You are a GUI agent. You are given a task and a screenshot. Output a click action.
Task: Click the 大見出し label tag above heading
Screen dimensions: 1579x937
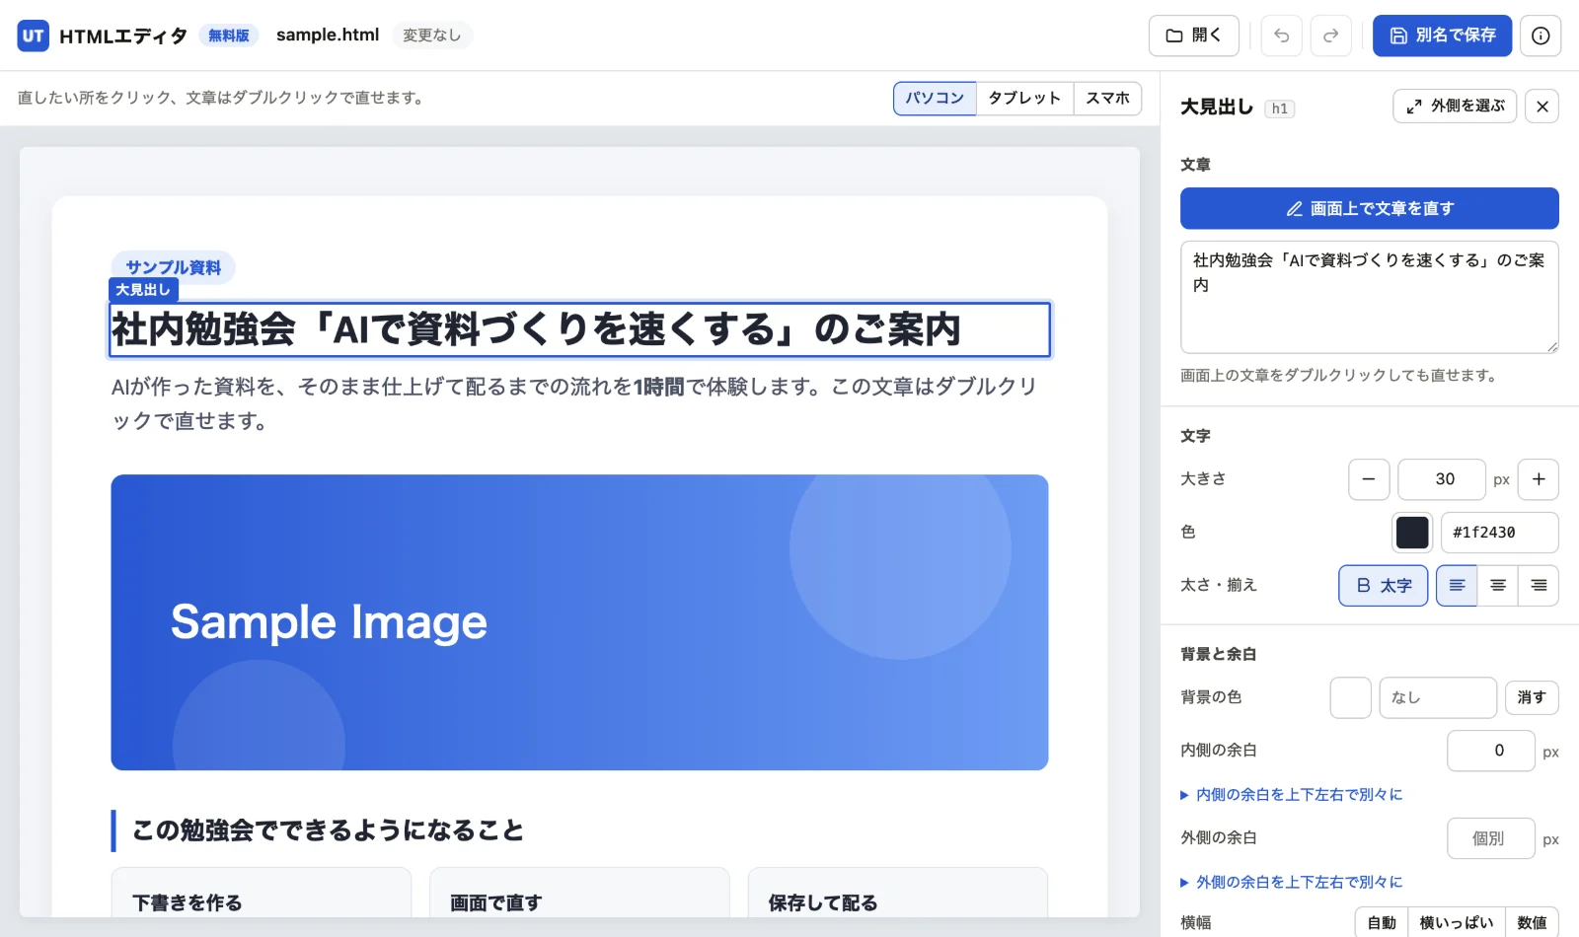point(143,290)
